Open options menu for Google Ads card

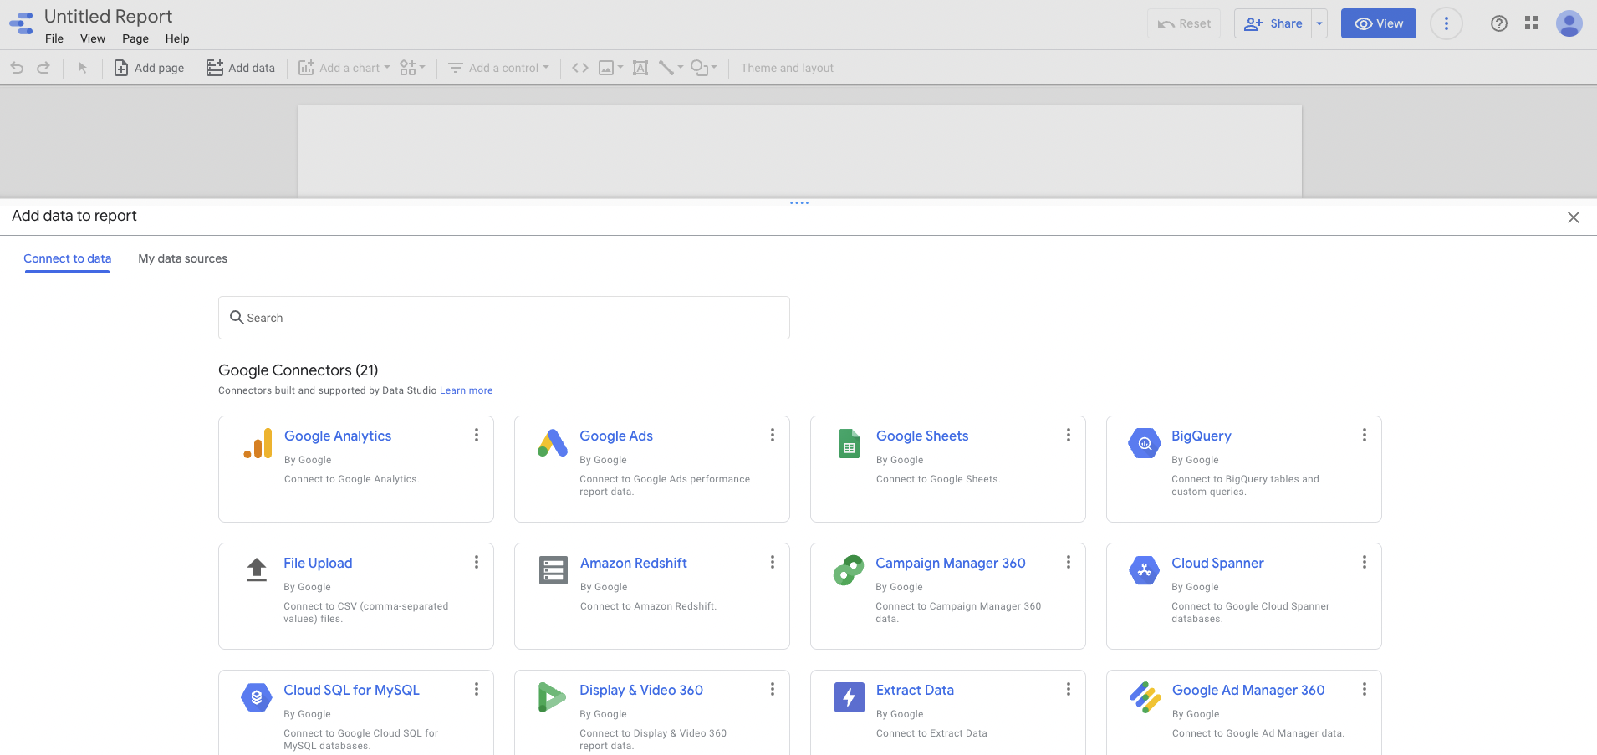click(x=773, y=435)
